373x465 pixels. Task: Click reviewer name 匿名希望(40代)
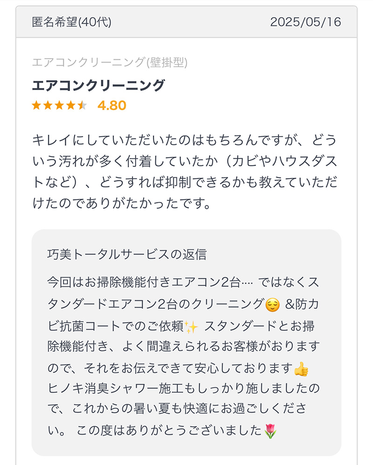click(72, 22)
